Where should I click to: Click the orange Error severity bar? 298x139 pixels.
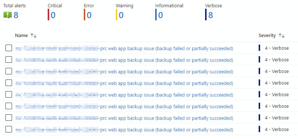85,15
